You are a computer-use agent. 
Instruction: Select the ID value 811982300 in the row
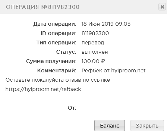(x=95, y=33)
